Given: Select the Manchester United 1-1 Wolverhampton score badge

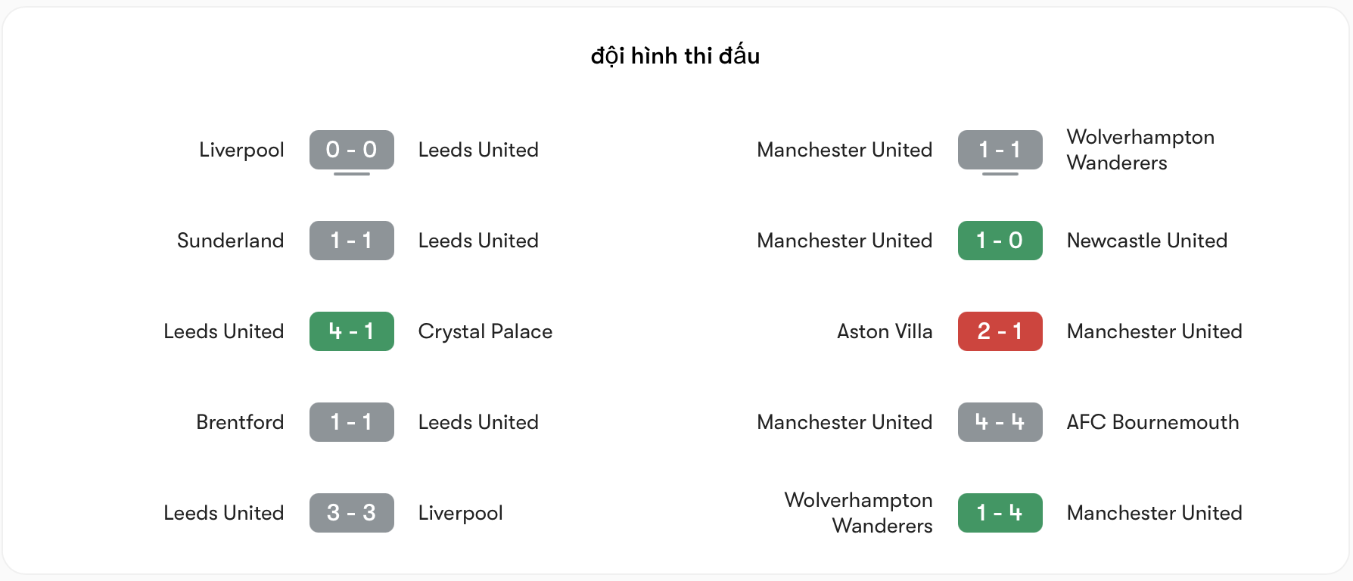Looking at the screenshot, I should coord(1000,150).
